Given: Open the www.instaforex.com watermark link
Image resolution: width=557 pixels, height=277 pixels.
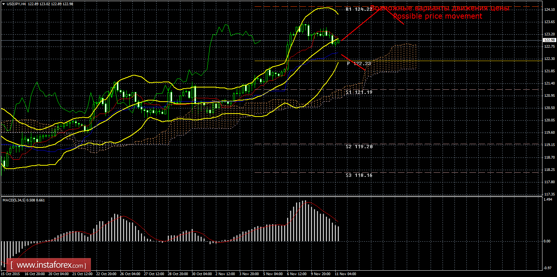Looking at the screenshot, I should point(51,265).
